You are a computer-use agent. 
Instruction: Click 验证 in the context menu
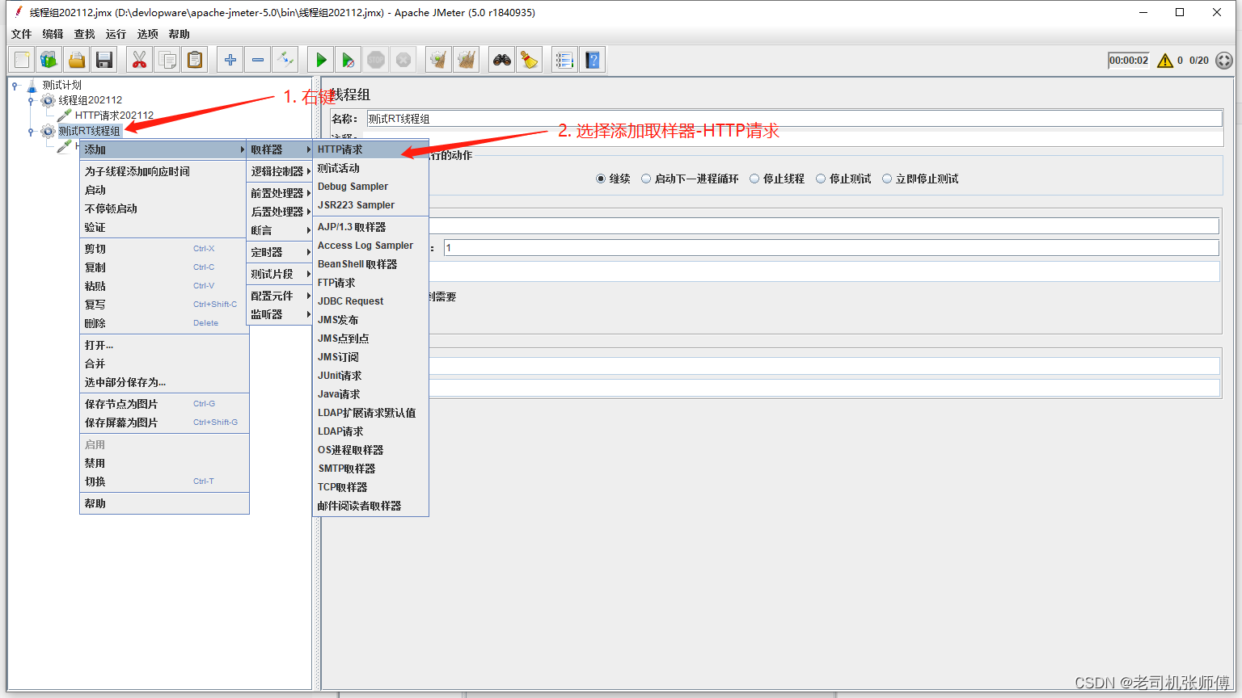point(164,227)
